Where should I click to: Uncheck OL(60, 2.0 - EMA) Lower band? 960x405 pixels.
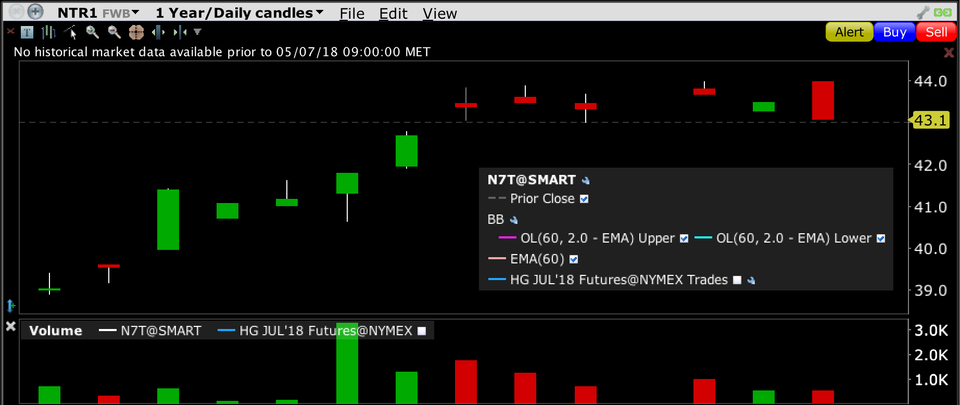[x=881, y=238]
